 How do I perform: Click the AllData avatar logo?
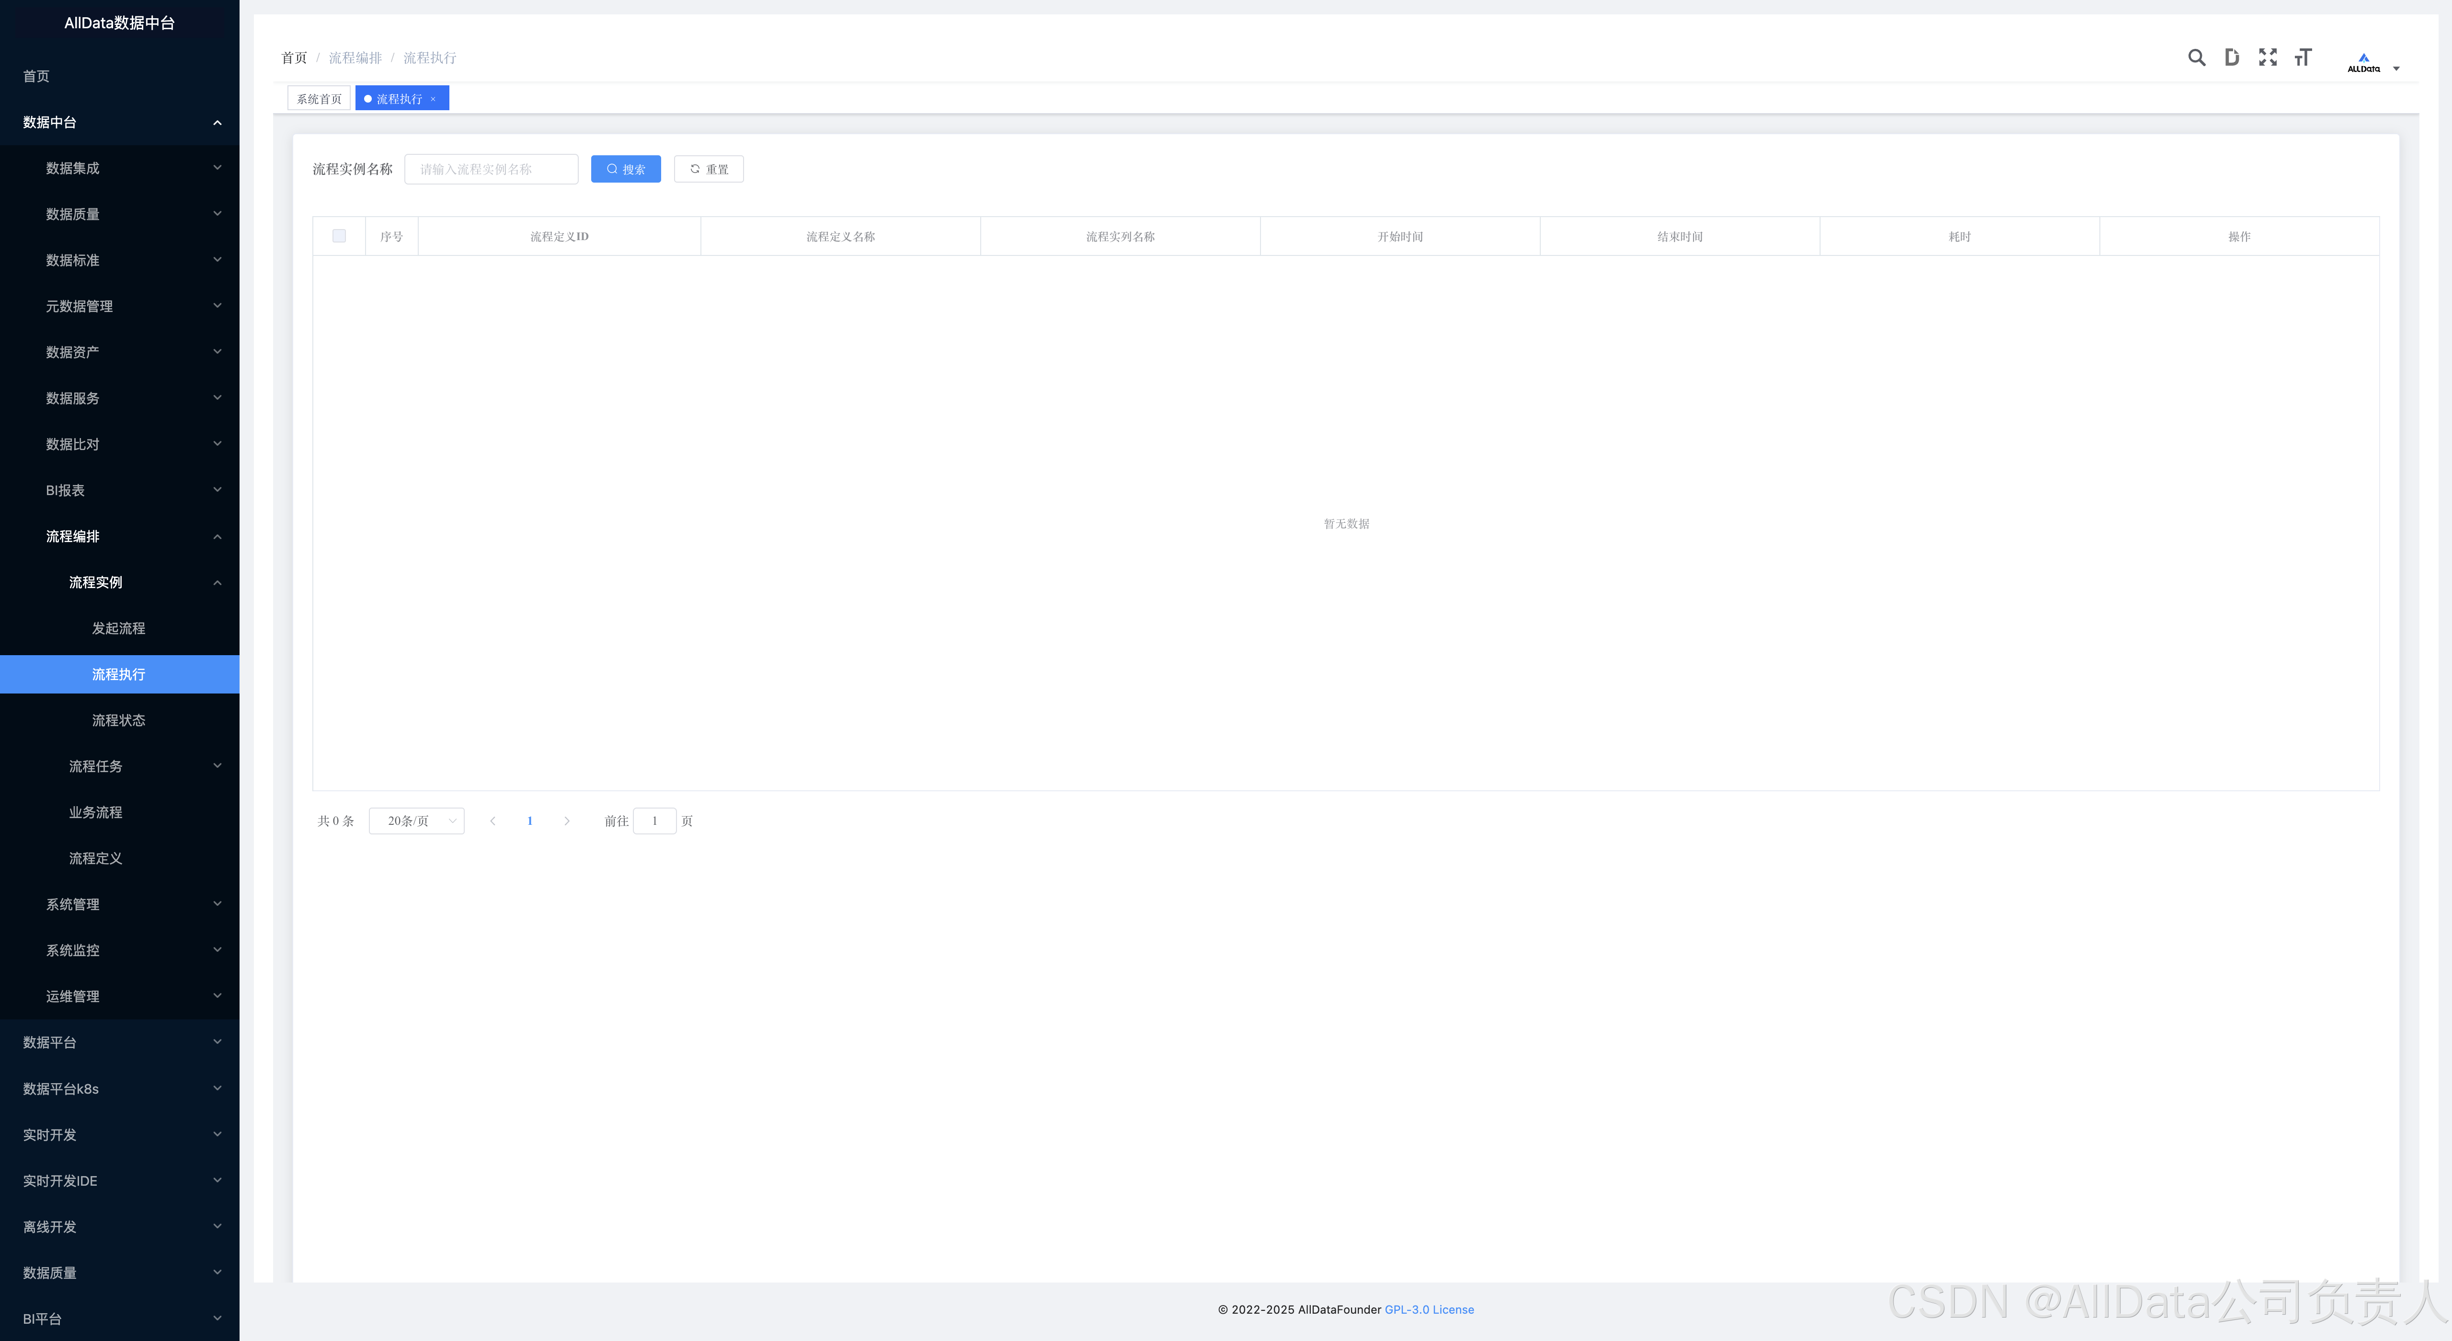point(2363,63)
